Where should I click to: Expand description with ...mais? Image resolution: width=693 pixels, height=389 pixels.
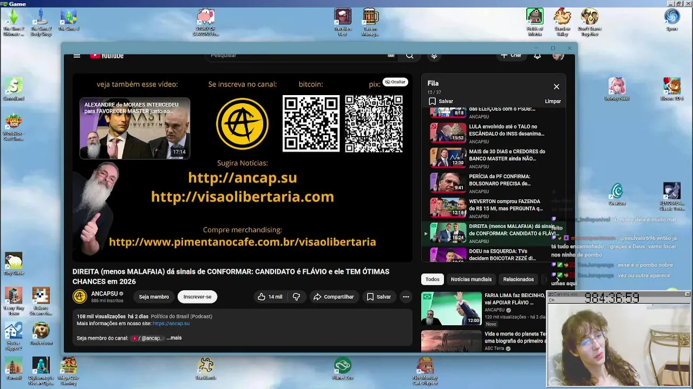174,338
